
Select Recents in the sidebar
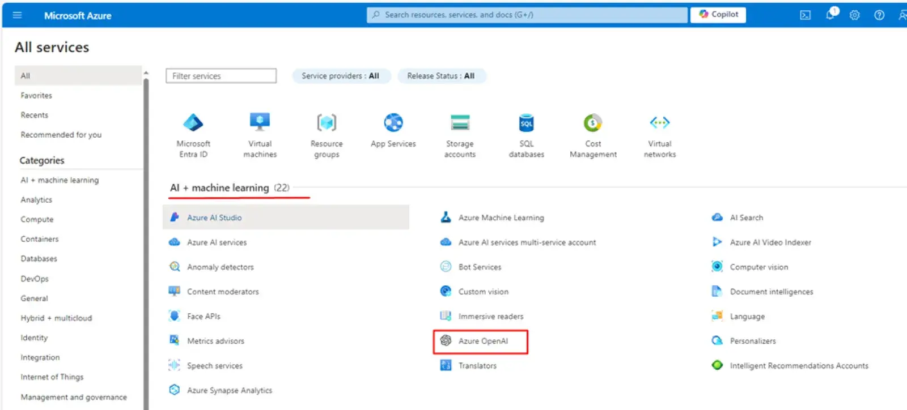tap(35, 115)
